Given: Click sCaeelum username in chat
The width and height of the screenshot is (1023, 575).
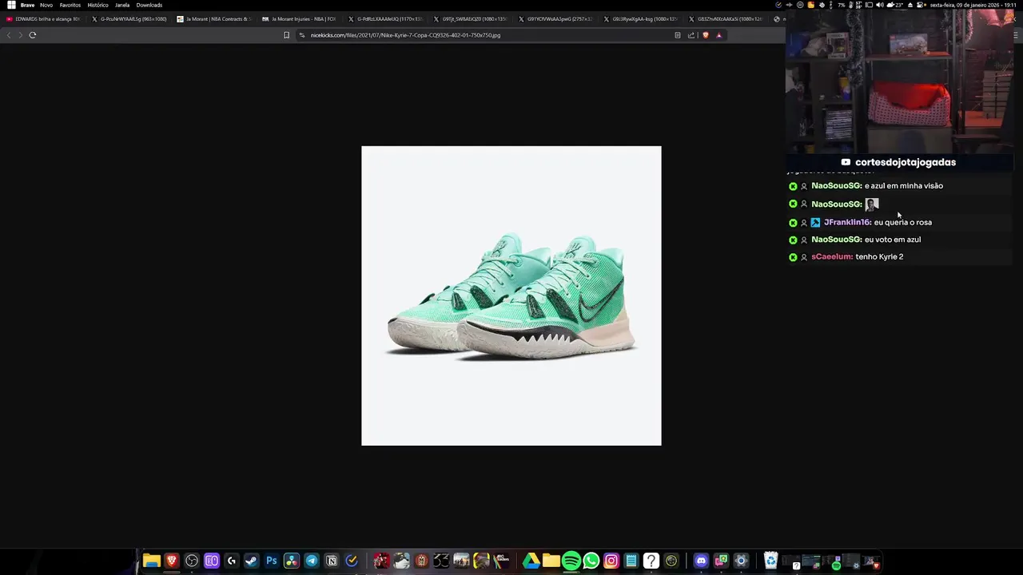Looking at the screenshot, I should (x=832, y=256).
